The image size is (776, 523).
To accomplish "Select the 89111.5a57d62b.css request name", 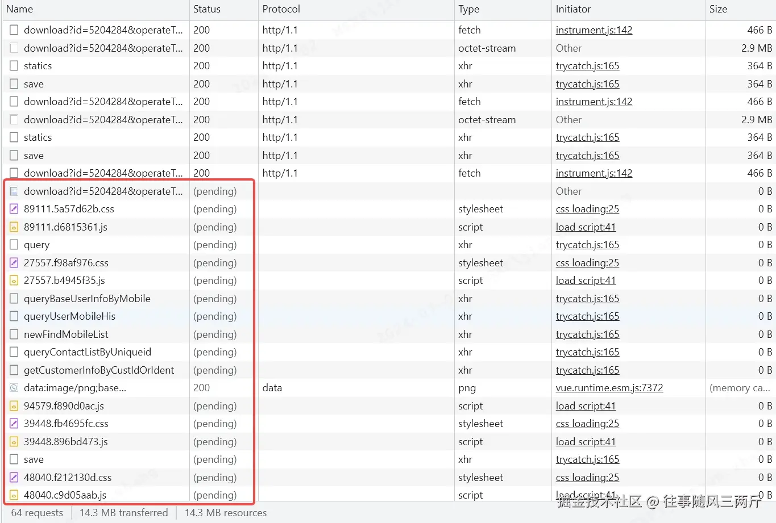I will [69, 209].
